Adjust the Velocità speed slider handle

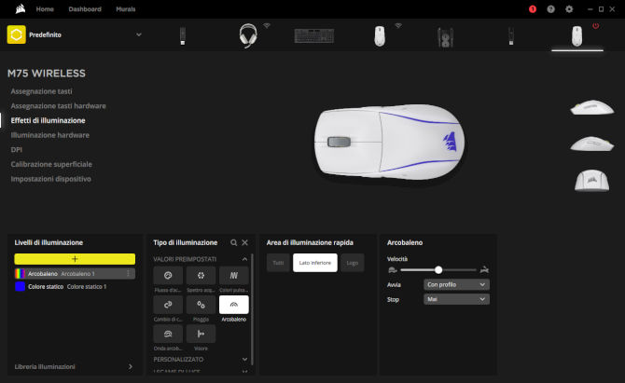pyautogui.click(x=438, y=270)
